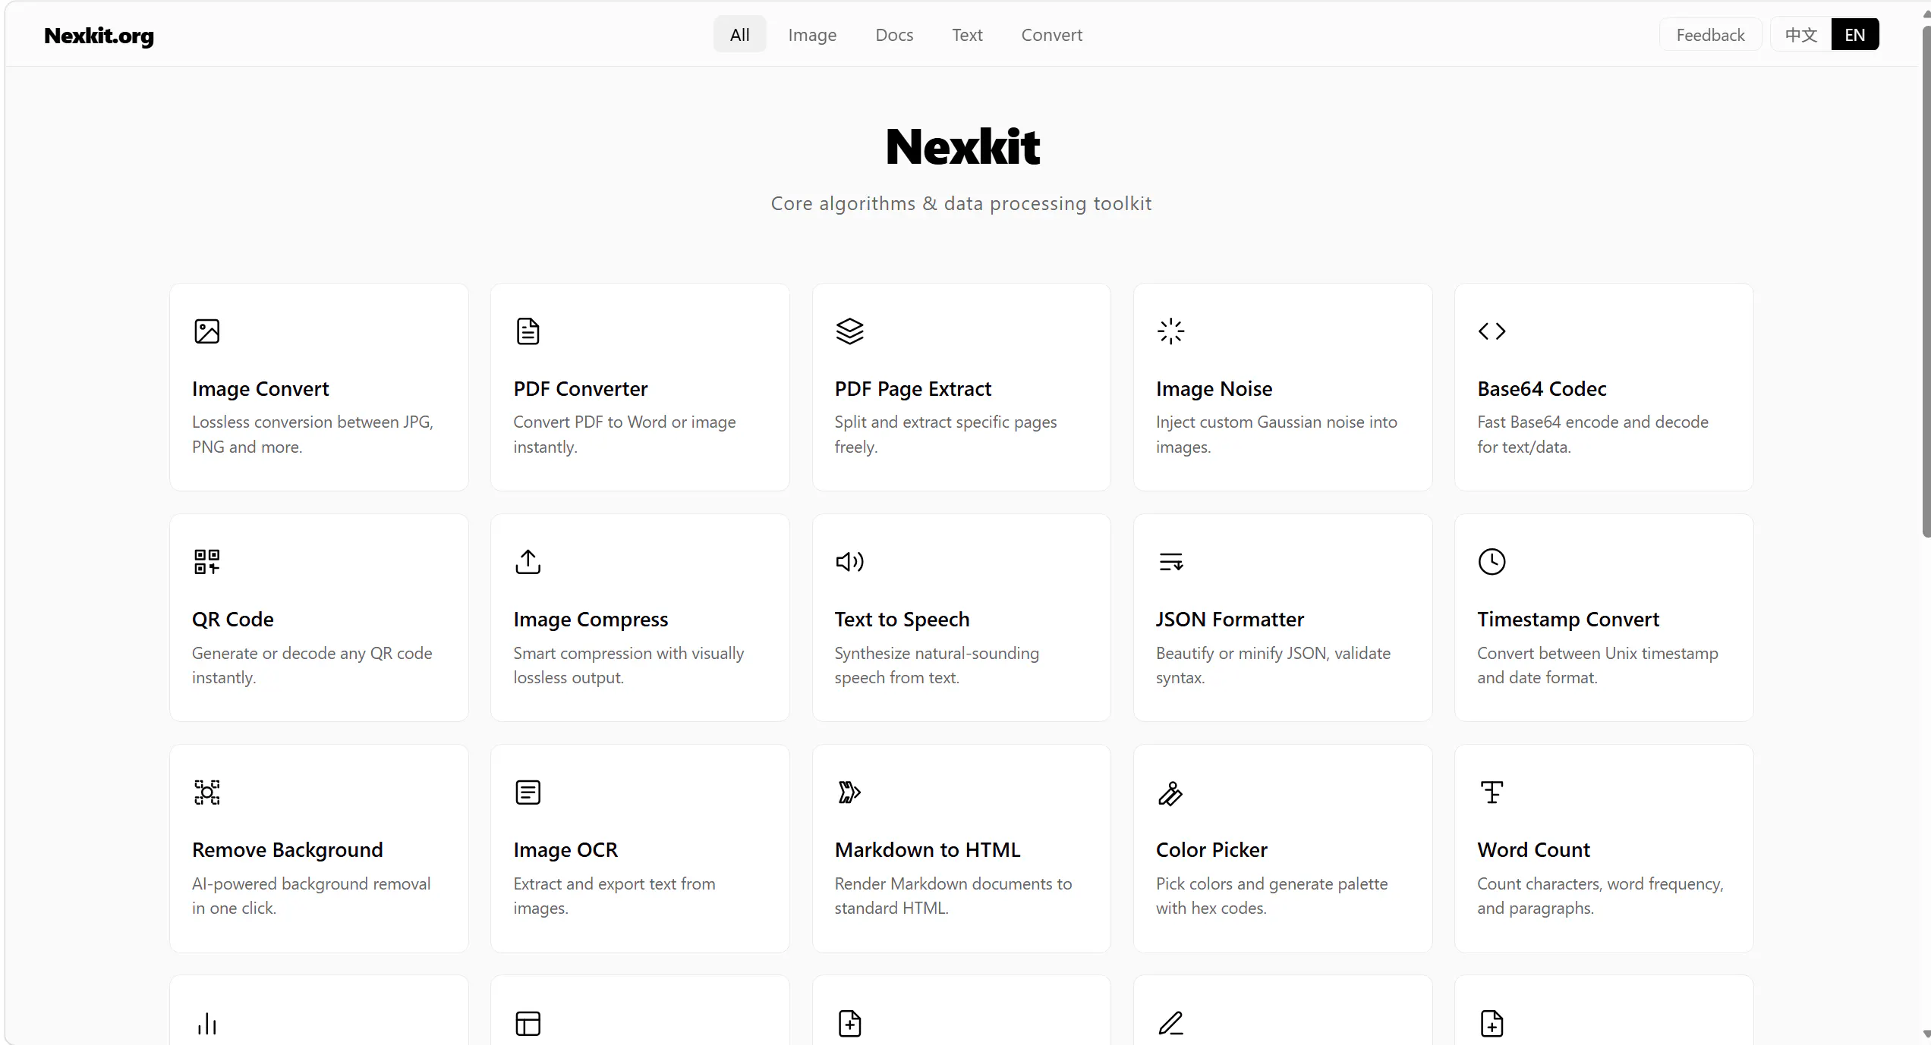Screen dimensions: 1931x1045
Task: Click the JSON Formatter lines icon
Action: (x=1170, y=562)
